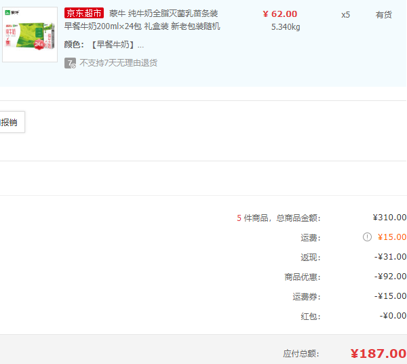Image resolution: width=407 pixels, height=364 pixels.
Task: Click the 颜色: 【早餐牛奶】 attribute text
Action: (104, 45)
